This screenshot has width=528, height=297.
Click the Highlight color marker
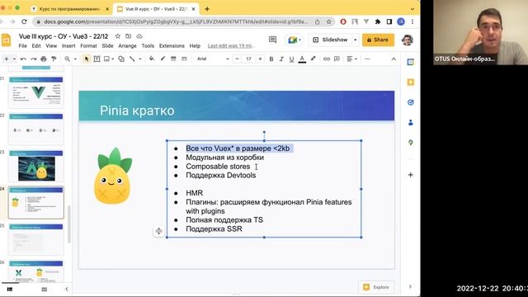pyautogui.click(x=313, y=59)
